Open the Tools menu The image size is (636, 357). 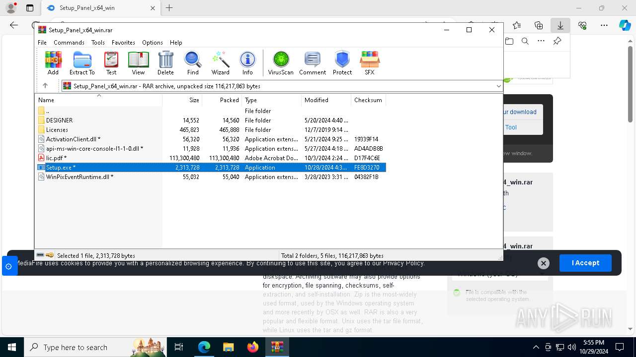point(98,43)
